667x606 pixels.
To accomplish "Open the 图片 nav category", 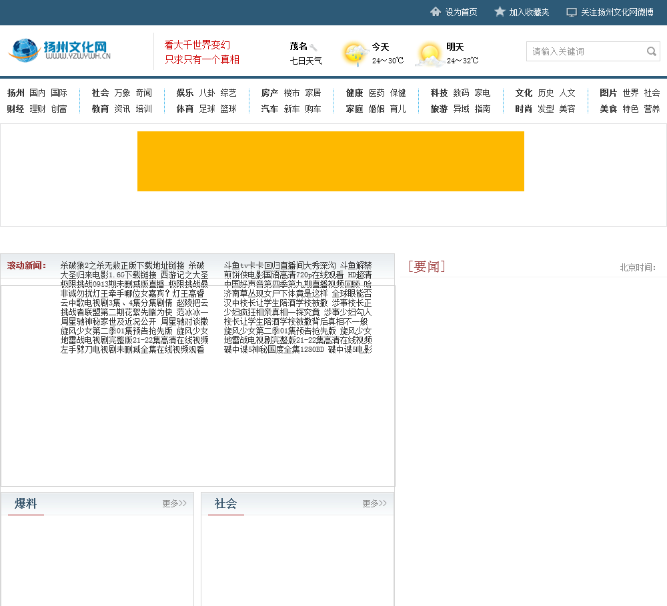I will (x=608, y=93).
